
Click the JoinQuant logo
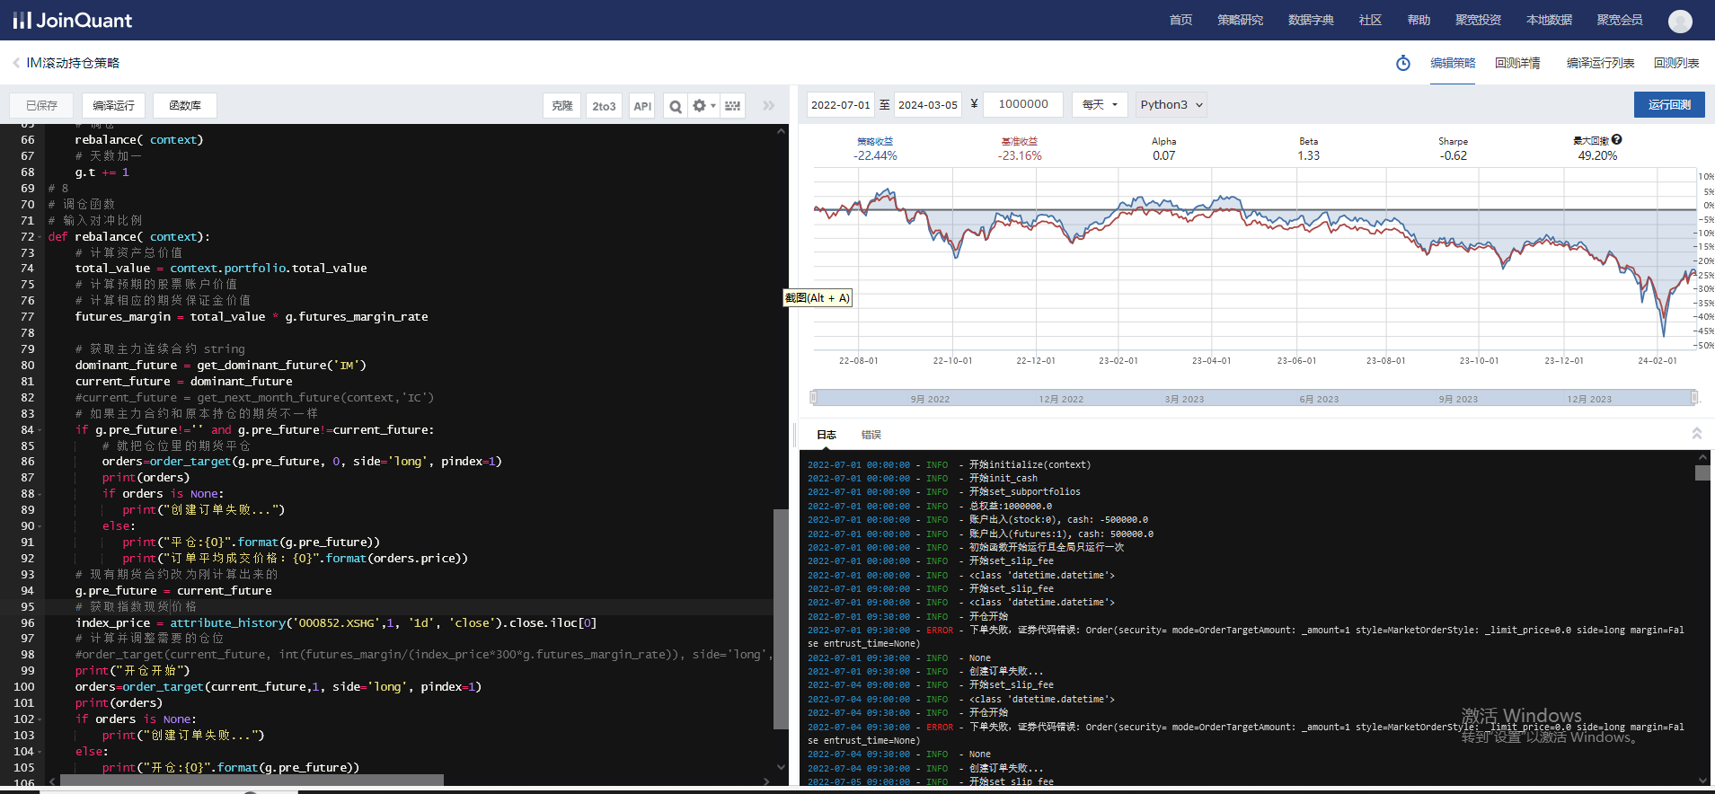tap(73, 20)
